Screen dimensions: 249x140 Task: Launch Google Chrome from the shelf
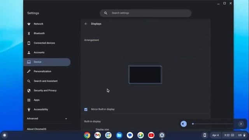tap(87, 135)
